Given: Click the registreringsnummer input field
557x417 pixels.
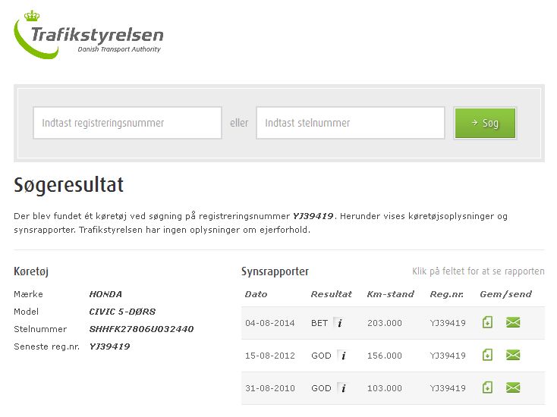Looking at the screenshot, I should click(x=127, y=123).
